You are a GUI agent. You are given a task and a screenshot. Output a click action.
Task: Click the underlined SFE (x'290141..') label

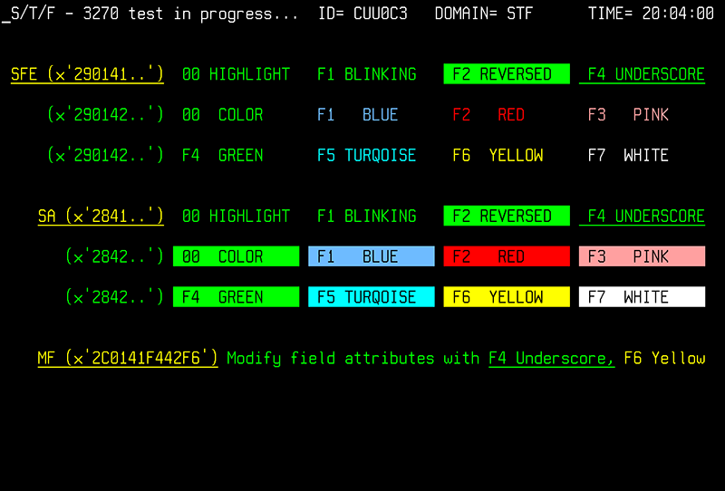click(x=87, y=74)
